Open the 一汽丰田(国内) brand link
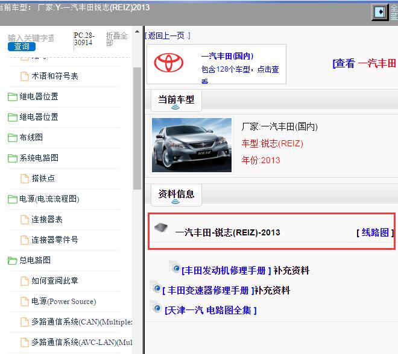This screenshot has height=354, width=398. click(x=227, y=56)
